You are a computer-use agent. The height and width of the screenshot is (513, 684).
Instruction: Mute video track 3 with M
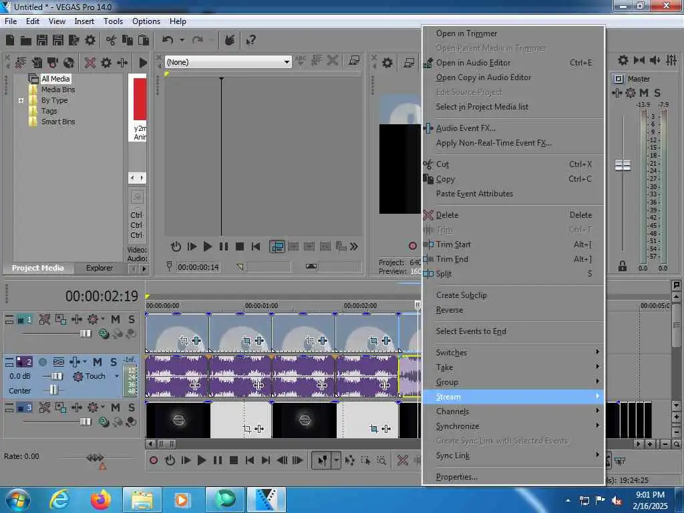pos(116,407)
